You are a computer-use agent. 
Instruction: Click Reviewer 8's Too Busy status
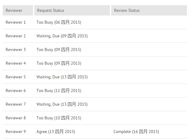tap(59, 118)
